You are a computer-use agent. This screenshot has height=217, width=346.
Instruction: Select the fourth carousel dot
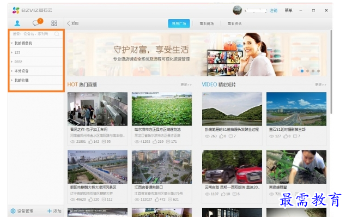coord(318,71)
